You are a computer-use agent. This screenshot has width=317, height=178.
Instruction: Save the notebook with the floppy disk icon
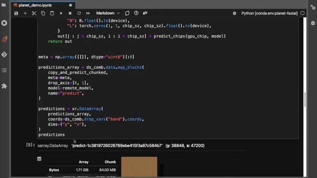(16, 13)
